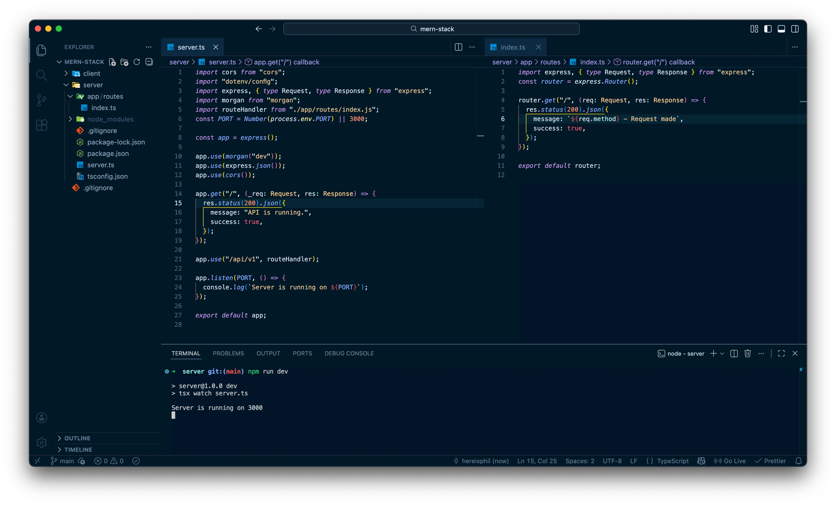Go forward with the navigation arrow
The width and height of the screenshot is (836, 505).
[x=272, y=29]
